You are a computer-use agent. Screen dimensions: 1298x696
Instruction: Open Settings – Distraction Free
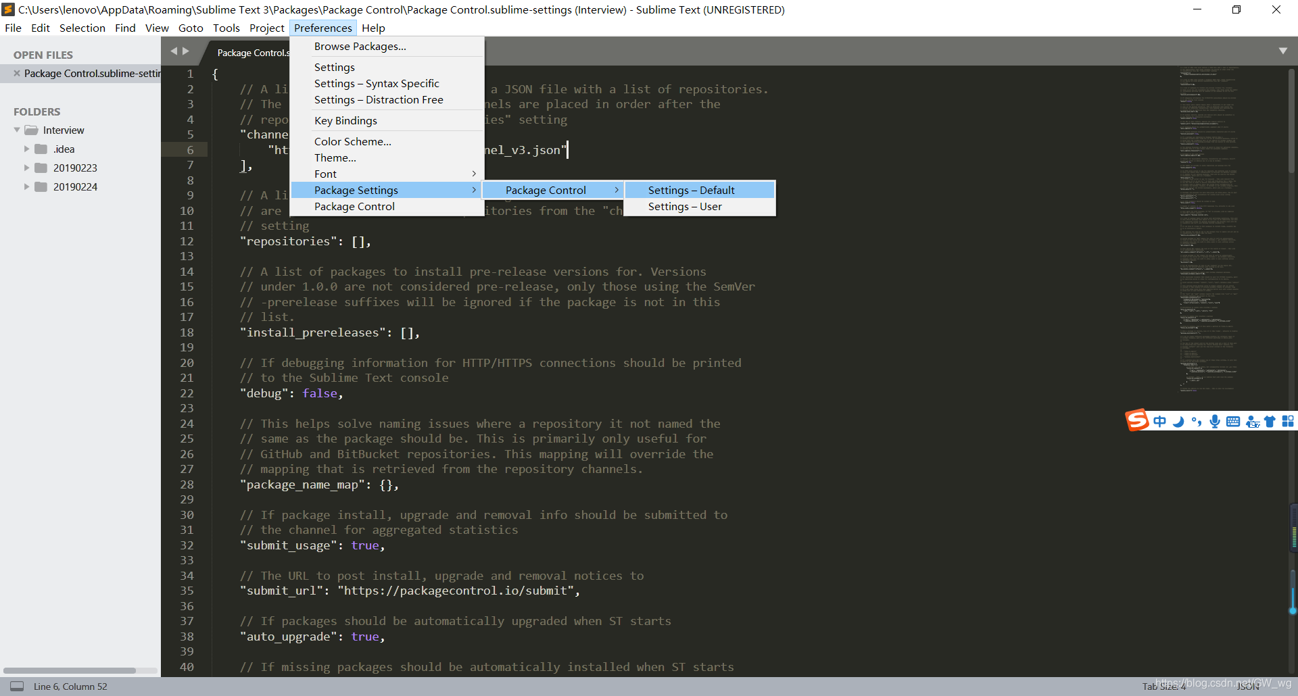(387, 99)
